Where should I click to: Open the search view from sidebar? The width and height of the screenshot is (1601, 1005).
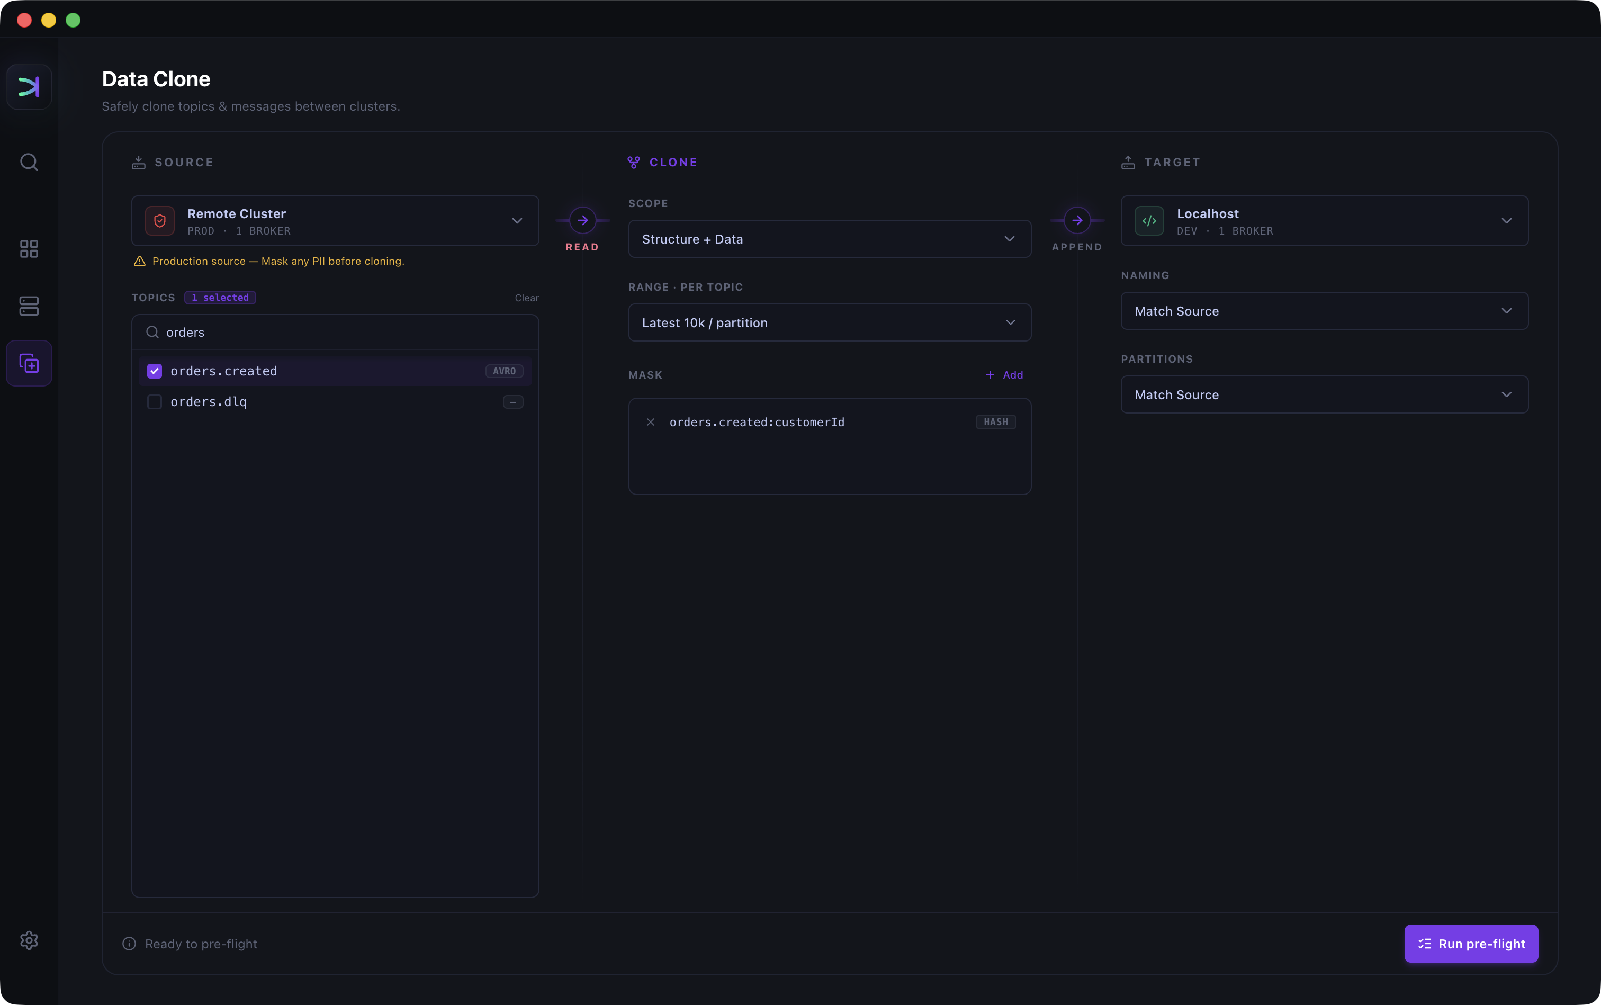point(29,162)
